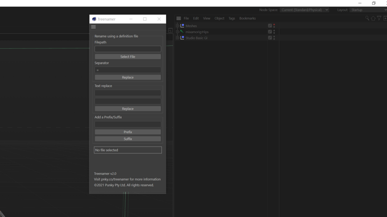Click the Studio Basic GI null icon

click(182, 38)
